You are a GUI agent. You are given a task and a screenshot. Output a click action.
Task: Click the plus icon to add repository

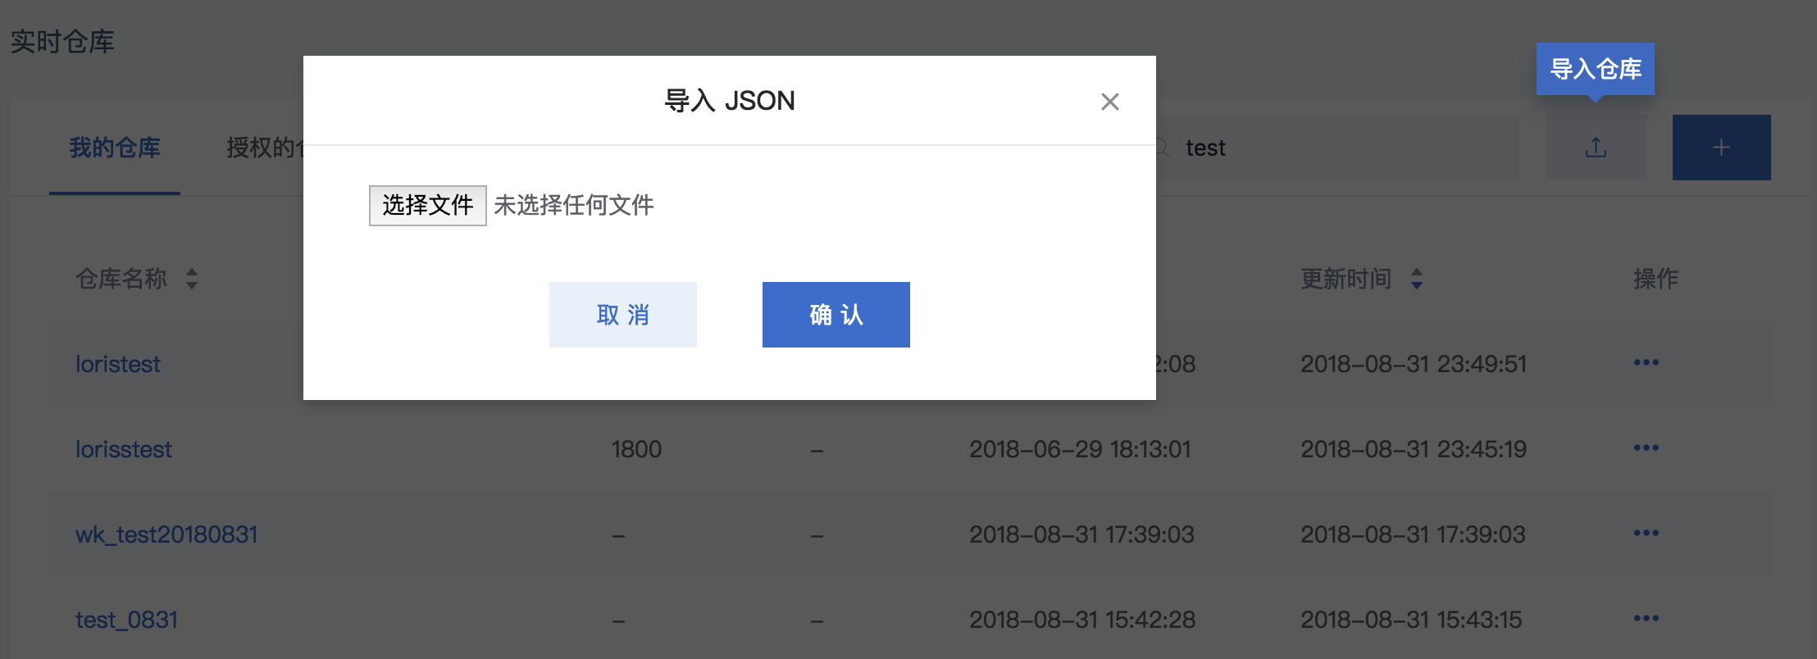pos(1722,148)
